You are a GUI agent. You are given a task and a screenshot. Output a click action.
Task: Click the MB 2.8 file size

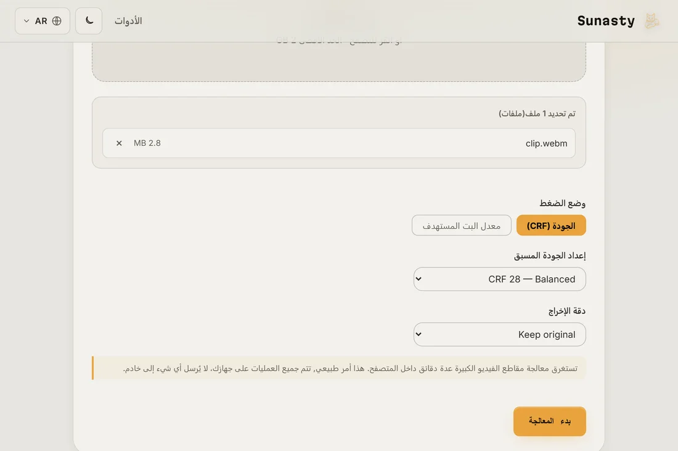coord(147,143)
